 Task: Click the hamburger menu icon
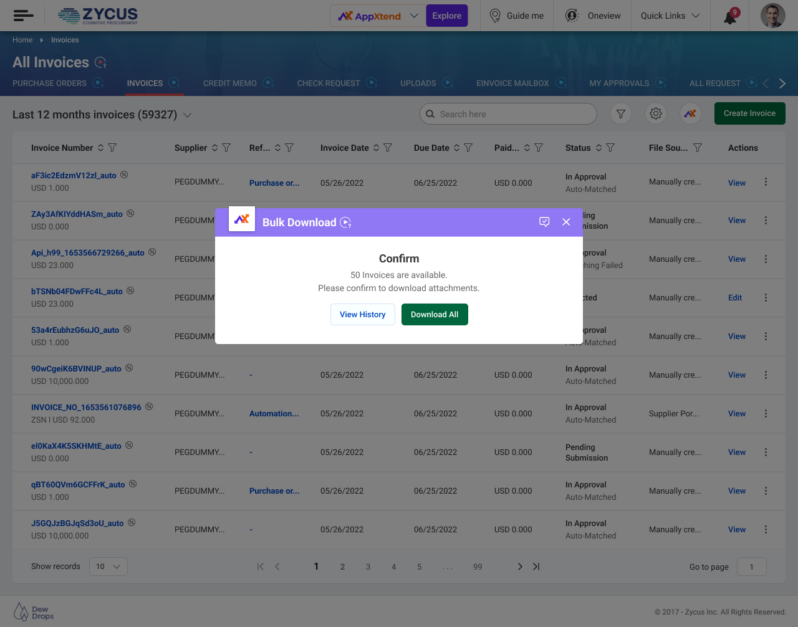23,16
